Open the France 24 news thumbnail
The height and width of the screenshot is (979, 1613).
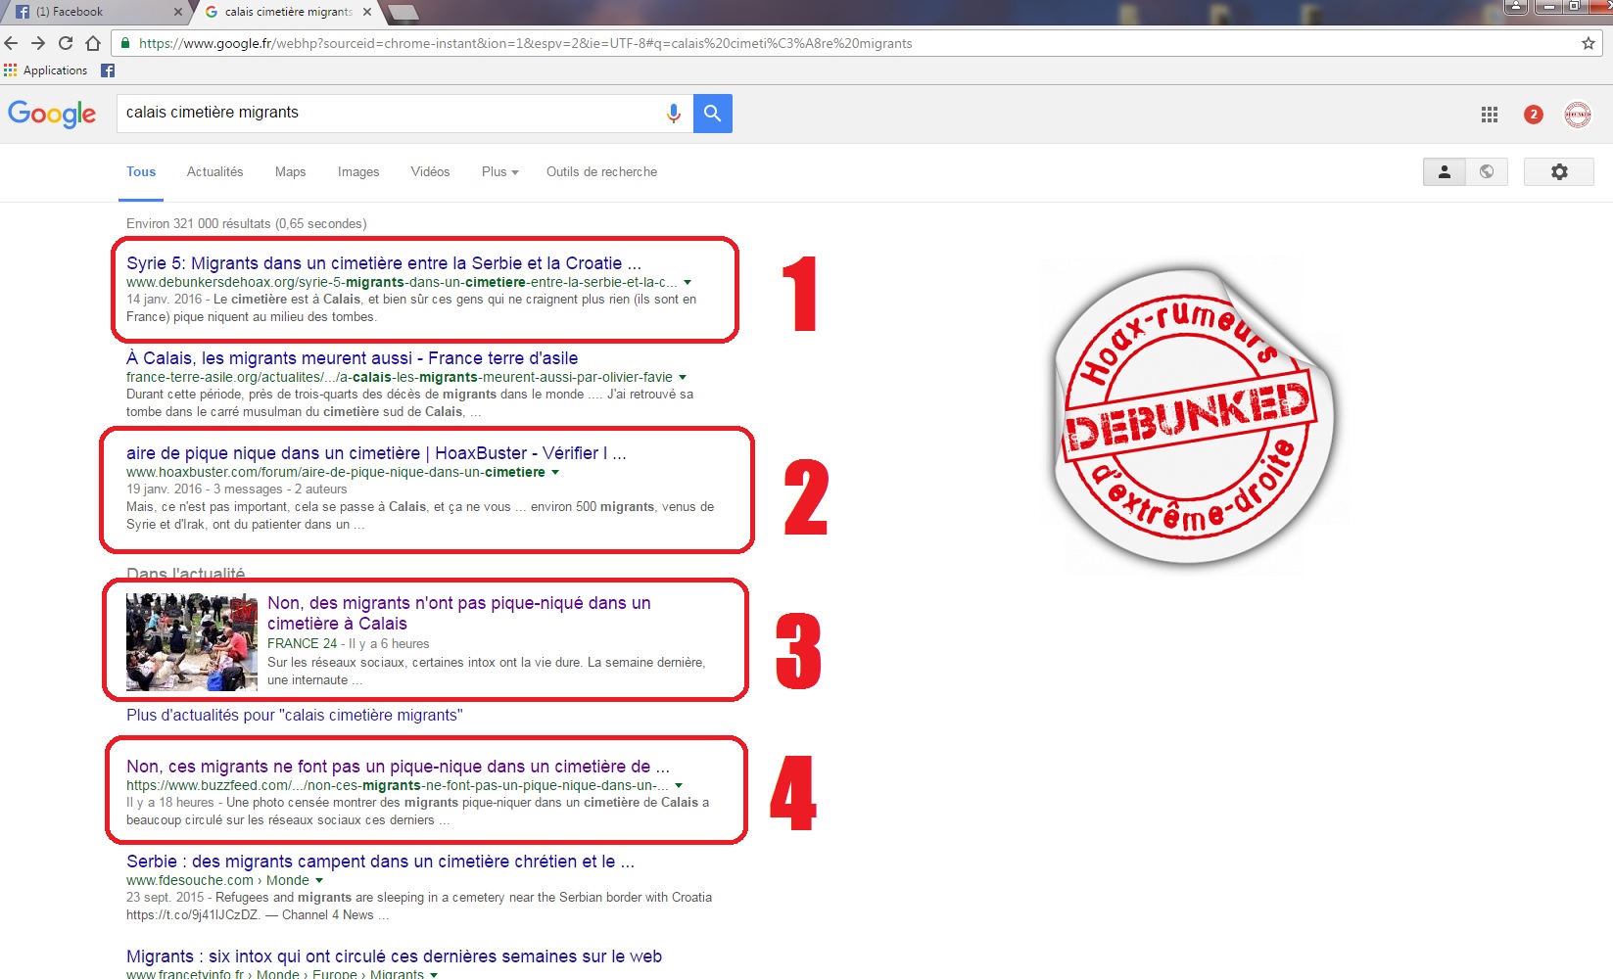(x=192, y=642)
